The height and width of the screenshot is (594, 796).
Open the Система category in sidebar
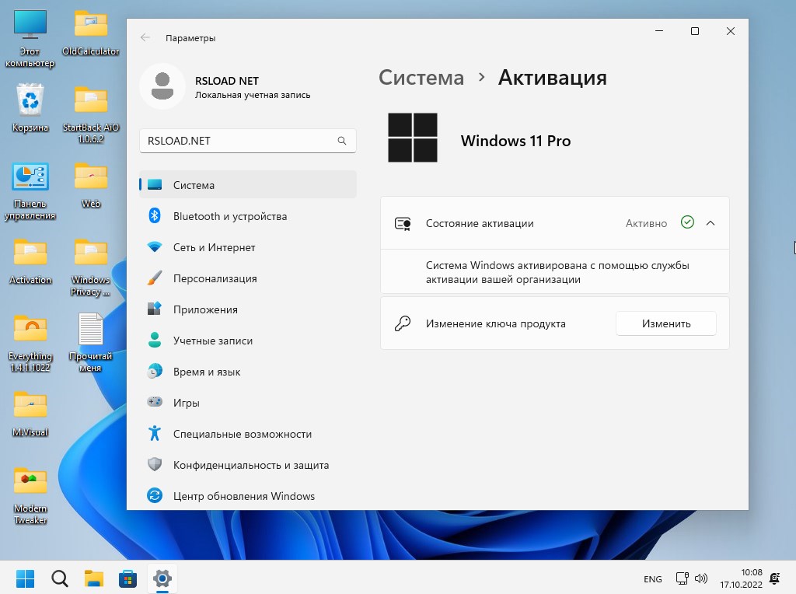[248, 185]
